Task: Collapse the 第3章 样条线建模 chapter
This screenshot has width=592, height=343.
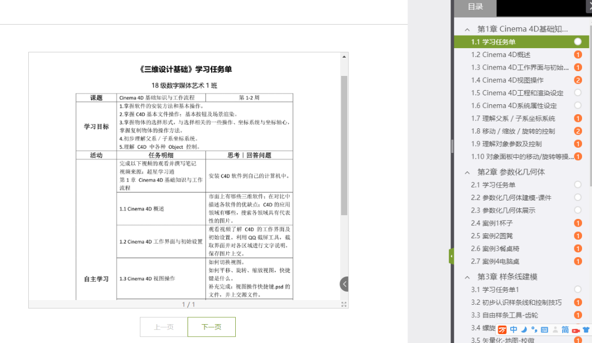Action: (467, 276)
